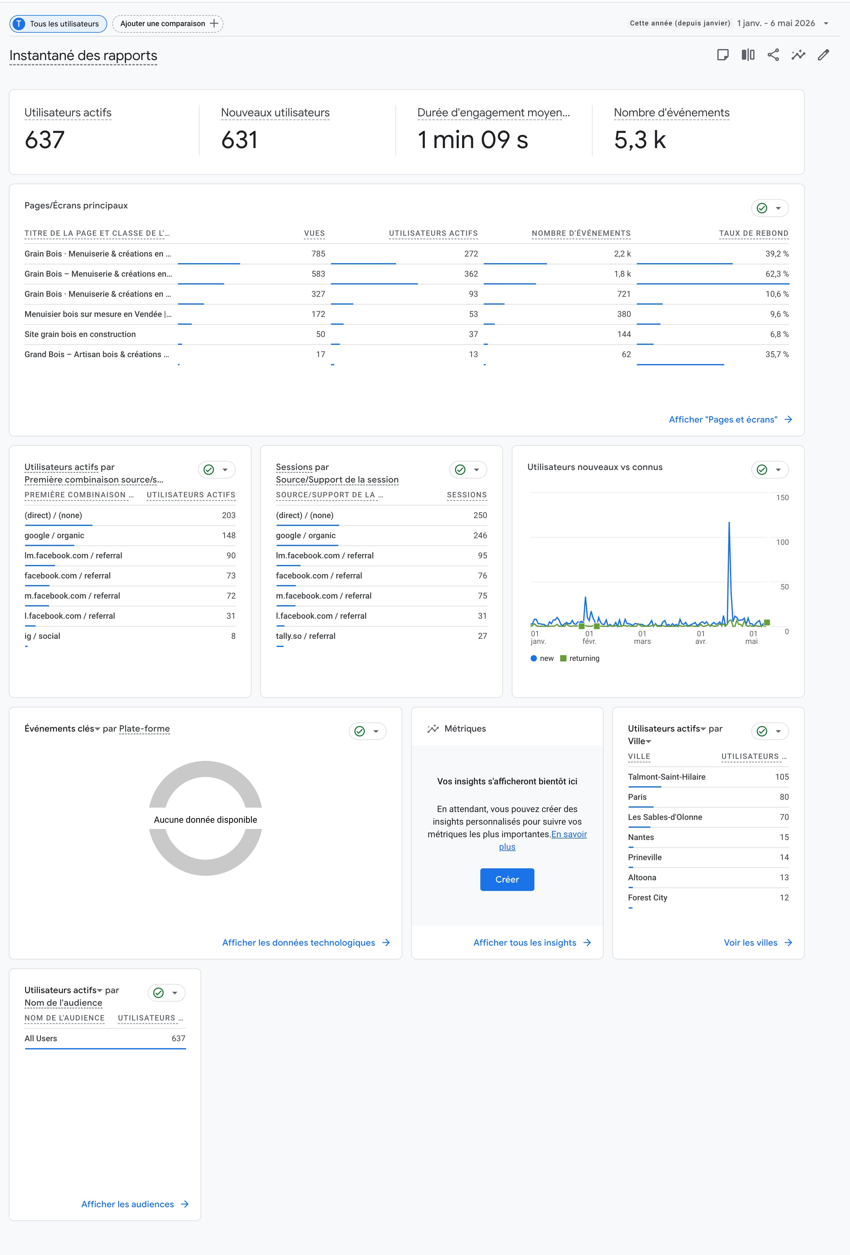Open the Ville dimension selector

coord(639,741)
